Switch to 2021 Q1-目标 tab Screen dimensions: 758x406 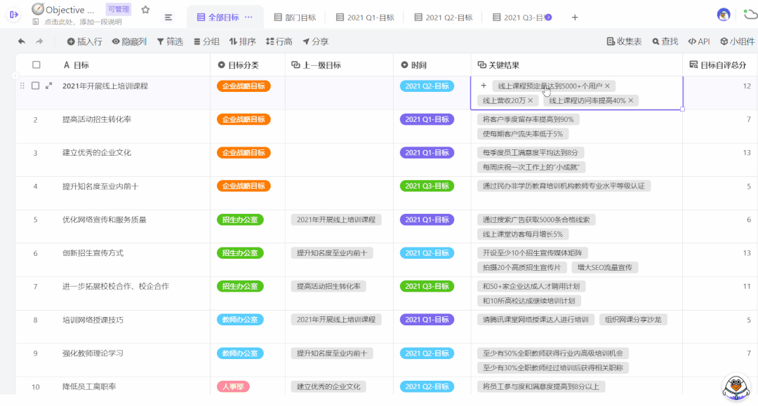point(365,18)
